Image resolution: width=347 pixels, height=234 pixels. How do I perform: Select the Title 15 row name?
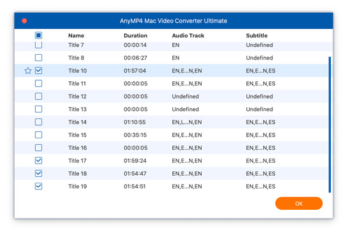[x=77, y=135]
